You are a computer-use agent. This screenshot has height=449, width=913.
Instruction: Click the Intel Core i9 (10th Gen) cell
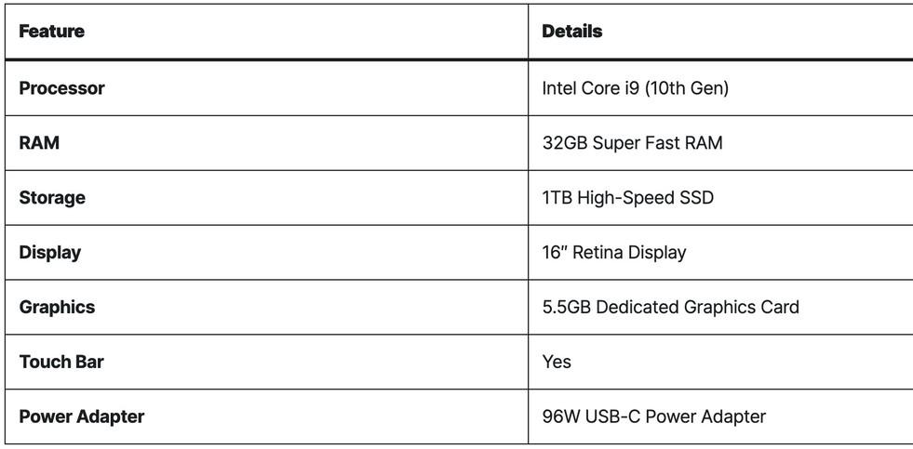[x=635, y=88]
